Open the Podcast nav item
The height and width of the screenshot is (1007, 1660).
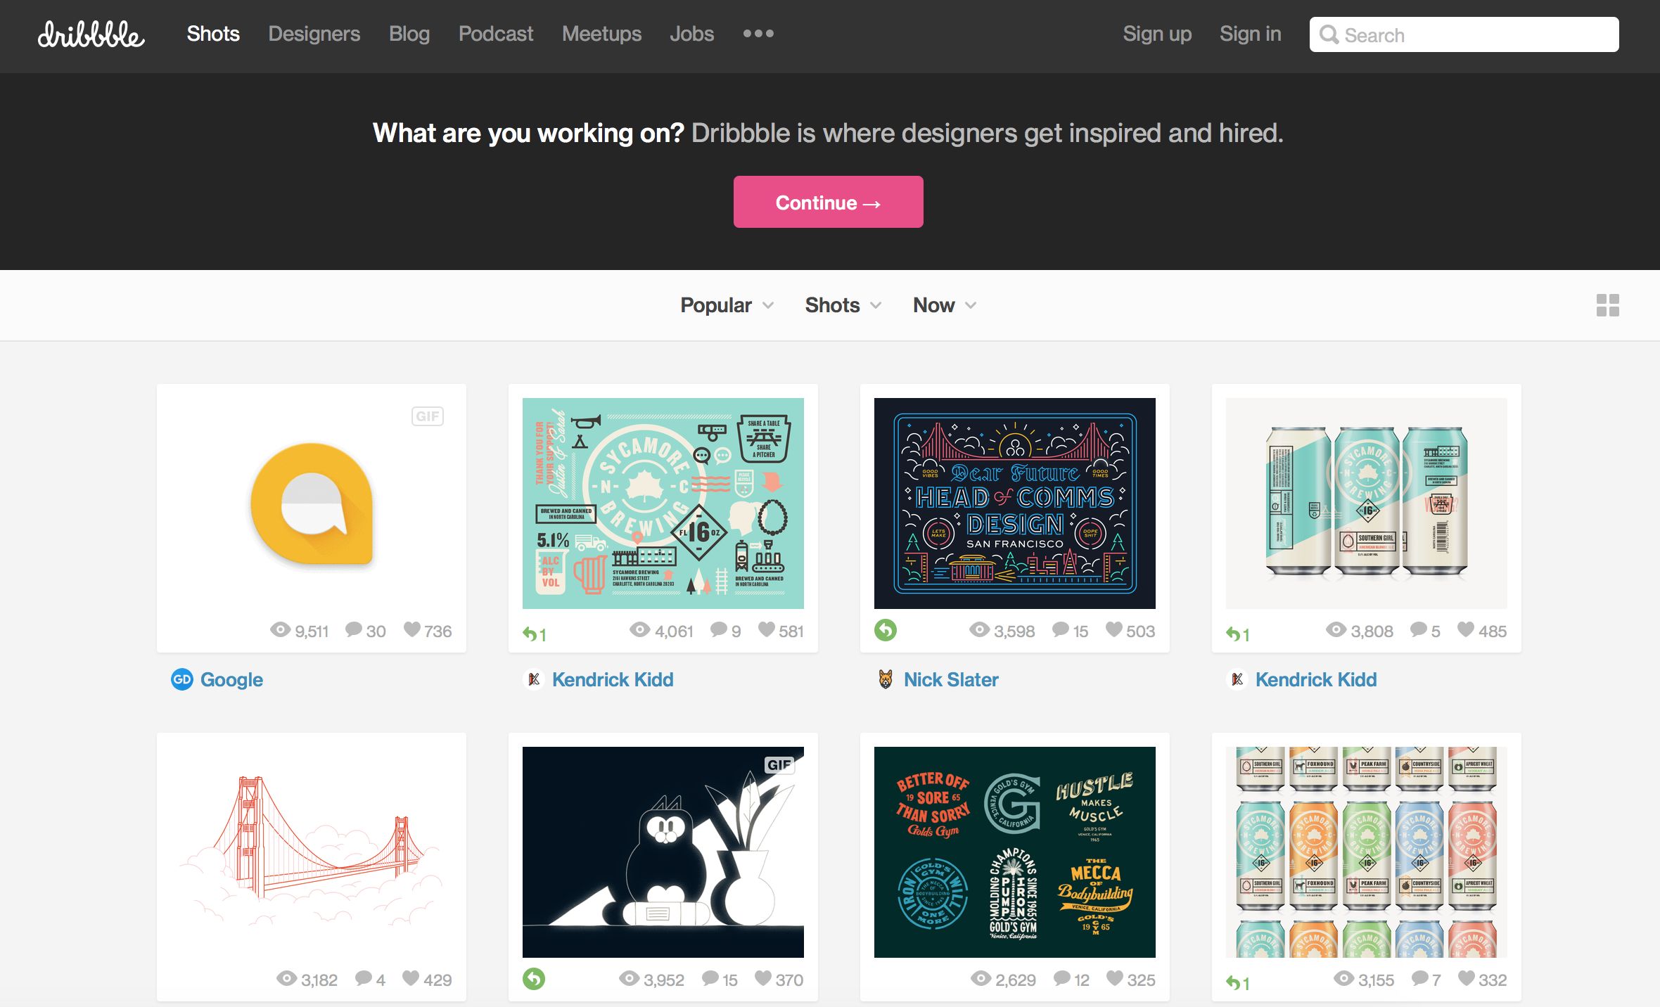click(496, 34)
